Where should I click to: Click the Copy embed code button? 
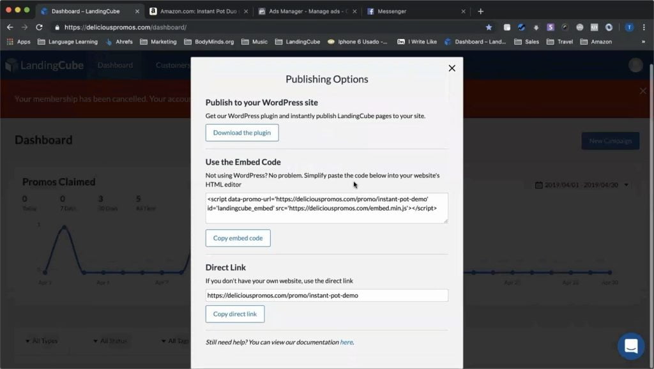coord(238,238)
